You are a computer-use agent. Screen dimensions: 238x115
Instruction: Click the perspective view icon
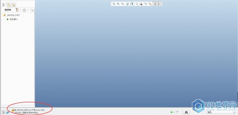(145, 4)
